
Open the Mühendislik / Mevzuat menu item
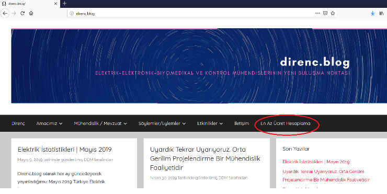coord(98,123)
